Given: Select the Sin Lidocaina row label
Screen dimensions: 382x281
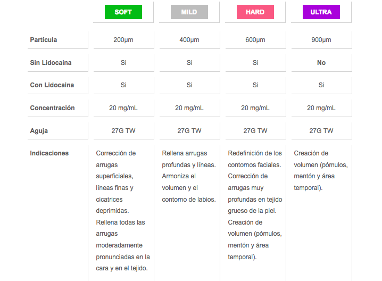Looking at the screenshot, I should 51,63.
